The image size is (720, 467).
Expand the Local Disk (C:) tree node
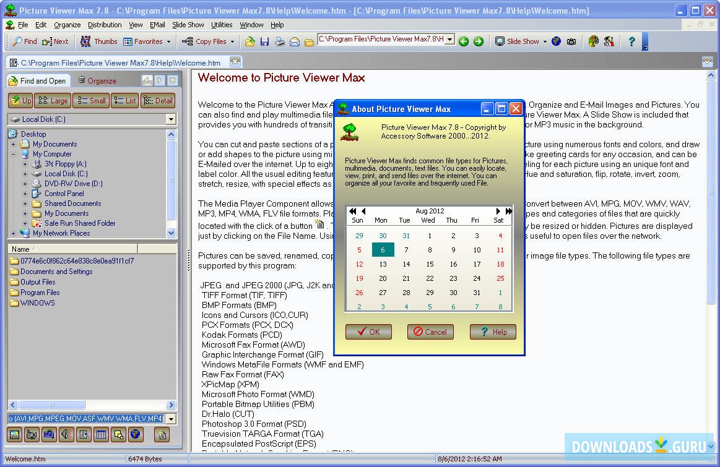(x=25, y=174)
